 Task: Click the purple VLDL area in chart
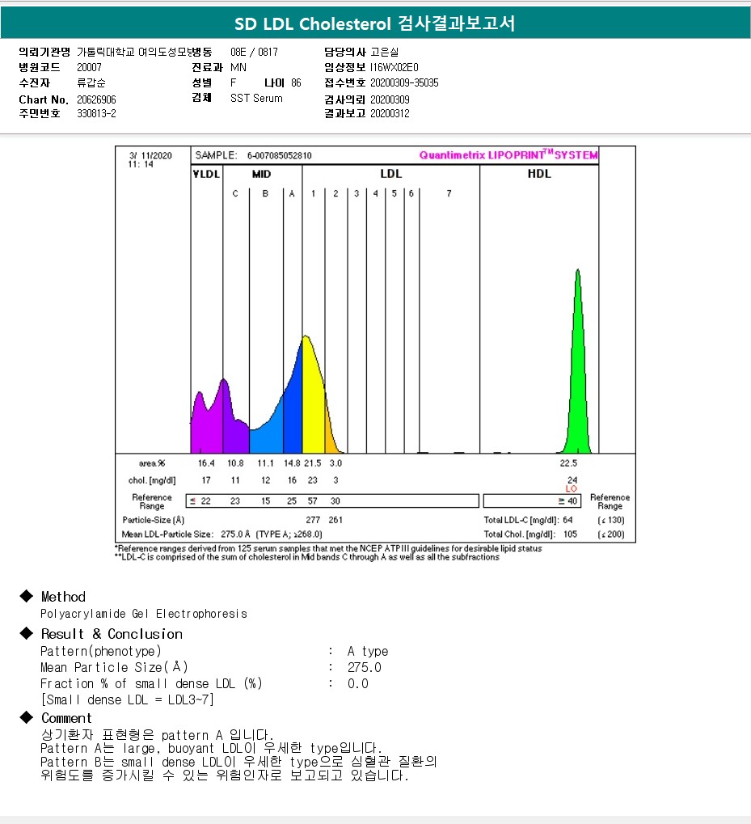click(x=206, y=429)
